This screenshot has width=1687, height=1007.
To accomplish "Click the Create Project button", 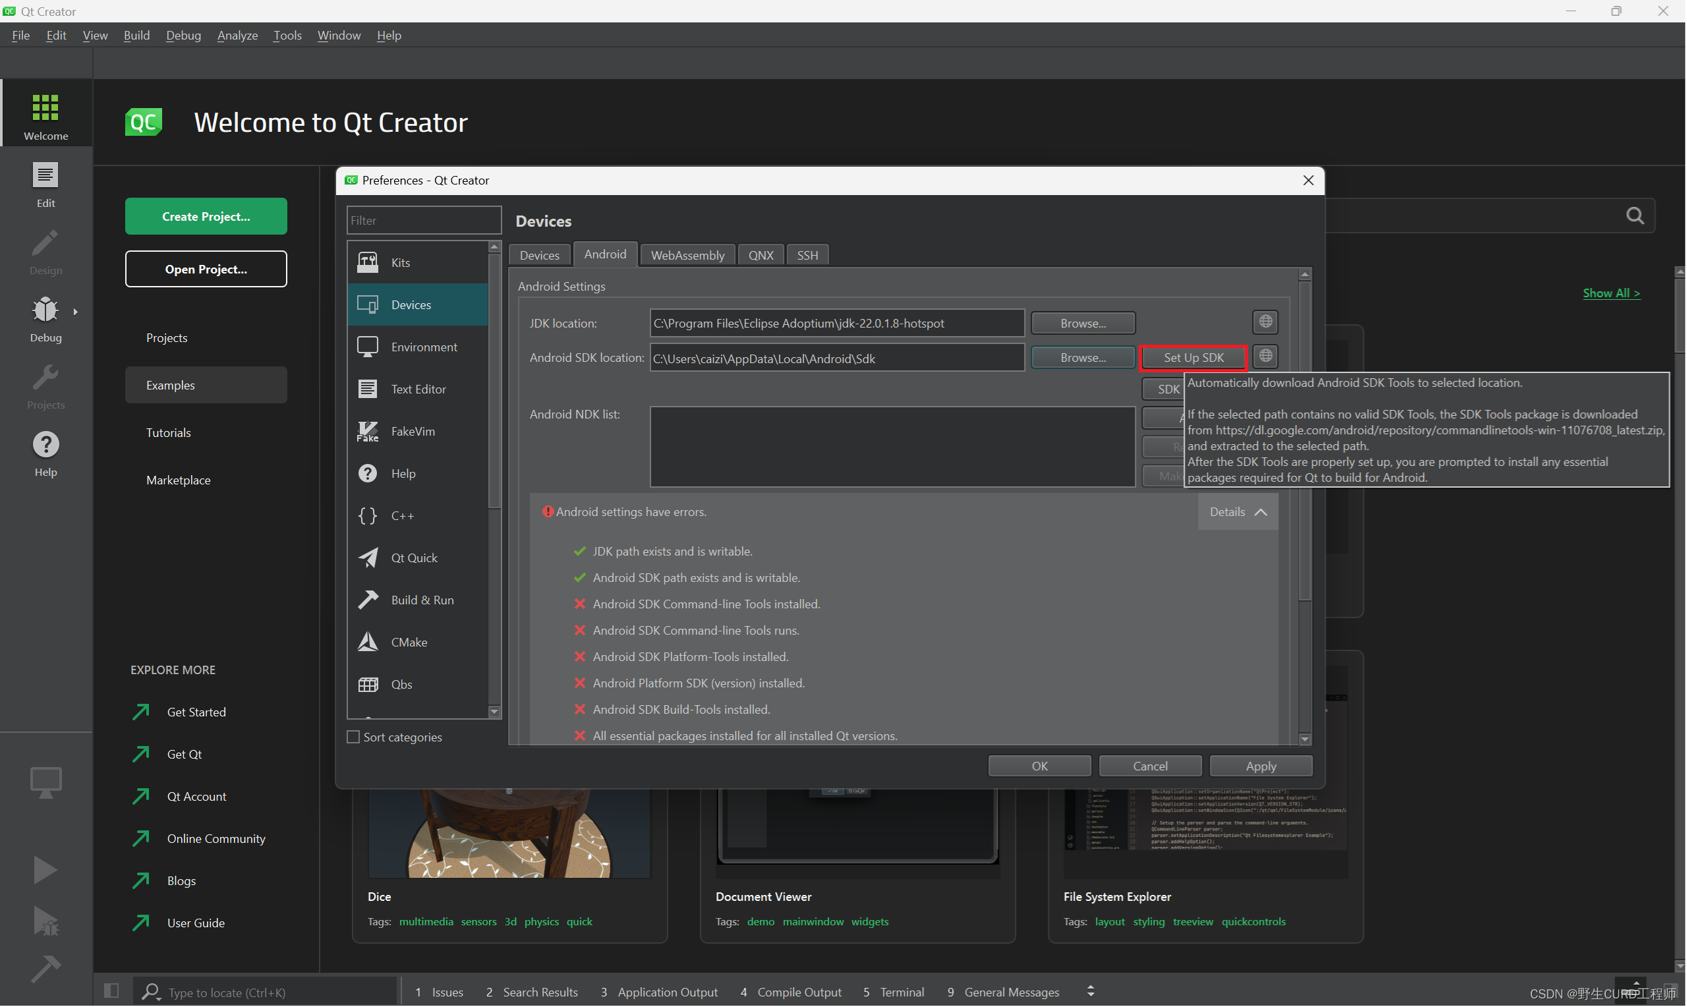I will coord(206,216).
